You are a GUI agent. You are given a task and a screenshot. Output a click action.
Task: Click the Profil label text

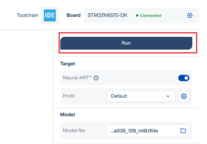69,96
